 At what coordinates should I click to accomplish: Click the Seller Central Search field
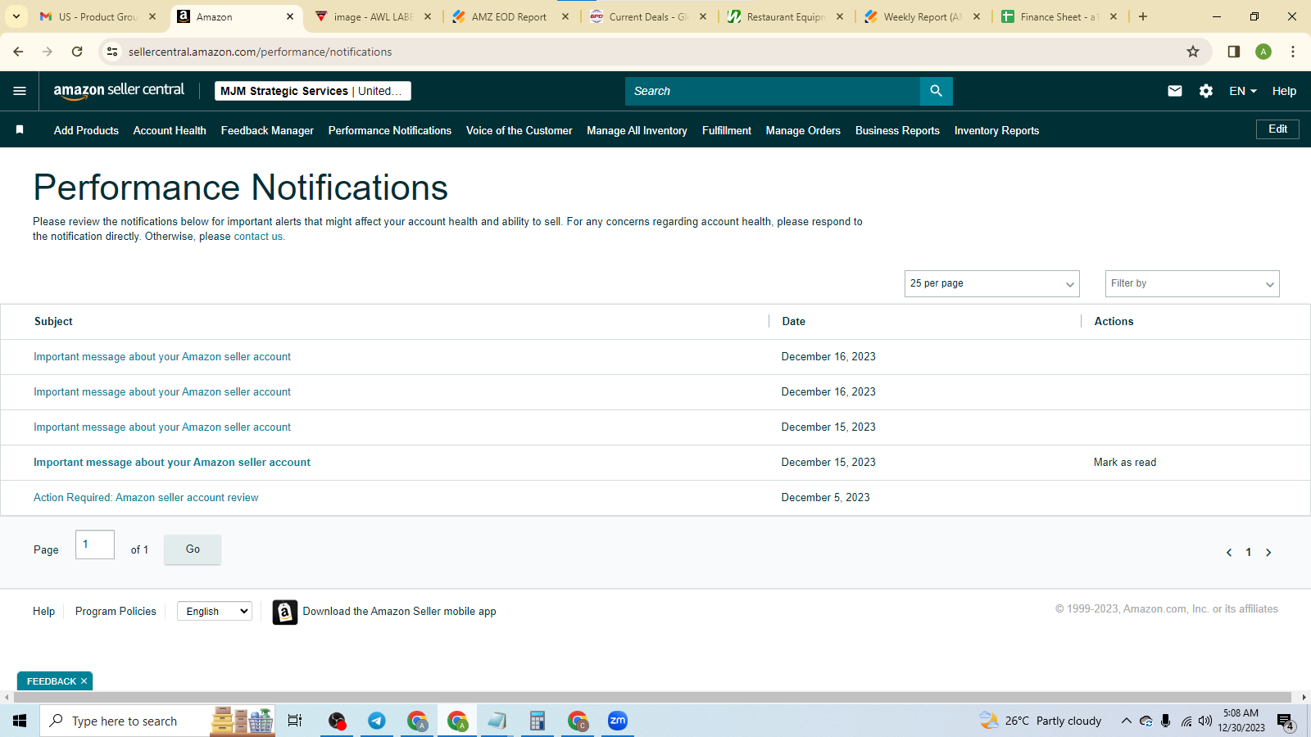(772, 91)
